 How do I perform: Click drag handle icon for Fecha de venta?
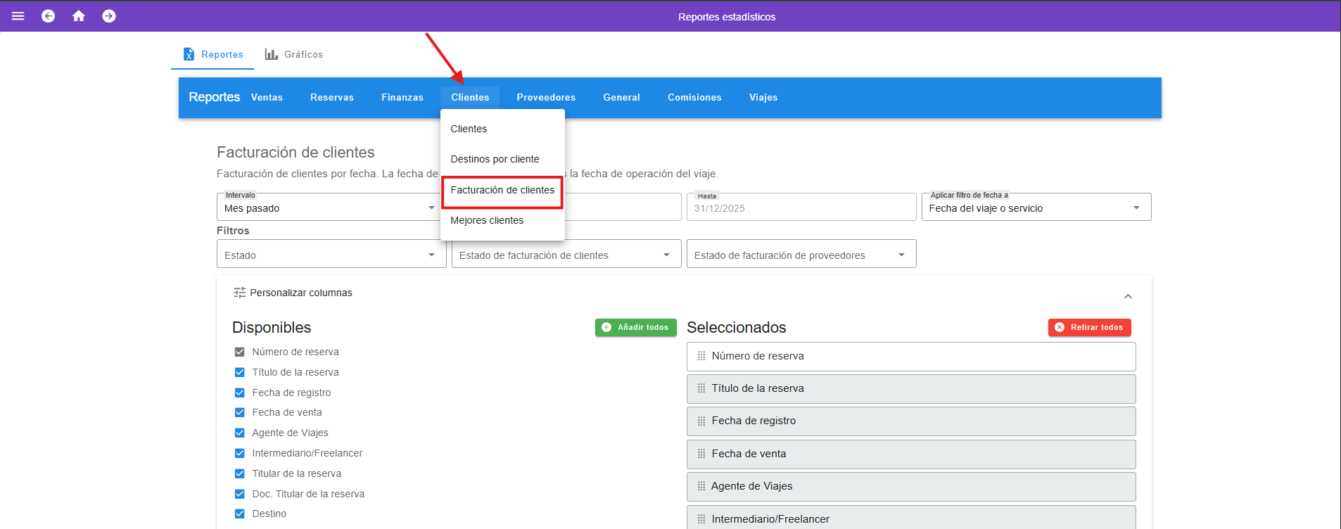[x=701, y=454]
